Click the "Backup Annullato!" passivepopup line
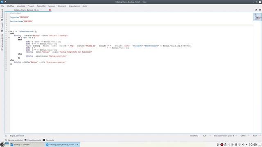The height and width of the screenshot is (147, 262). point(46,56)
